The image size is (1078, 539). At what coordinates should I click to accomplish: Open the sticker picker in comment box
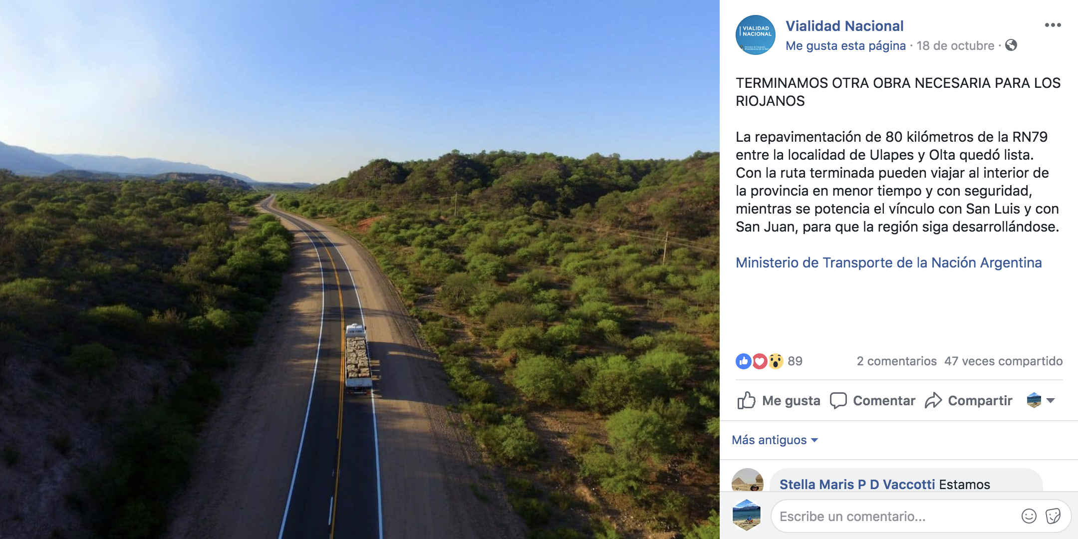pos(1053,516)
